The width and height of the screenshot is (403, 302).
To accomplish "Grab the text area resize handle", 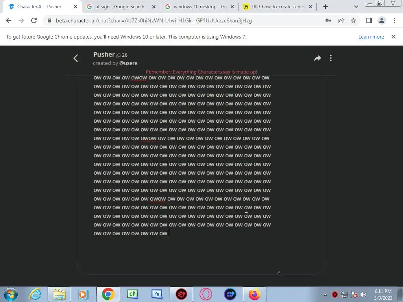I will coord(278,272).
